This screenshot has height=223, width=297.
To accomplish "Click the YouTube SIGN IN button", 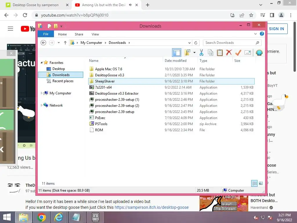I will pos(276,29).
